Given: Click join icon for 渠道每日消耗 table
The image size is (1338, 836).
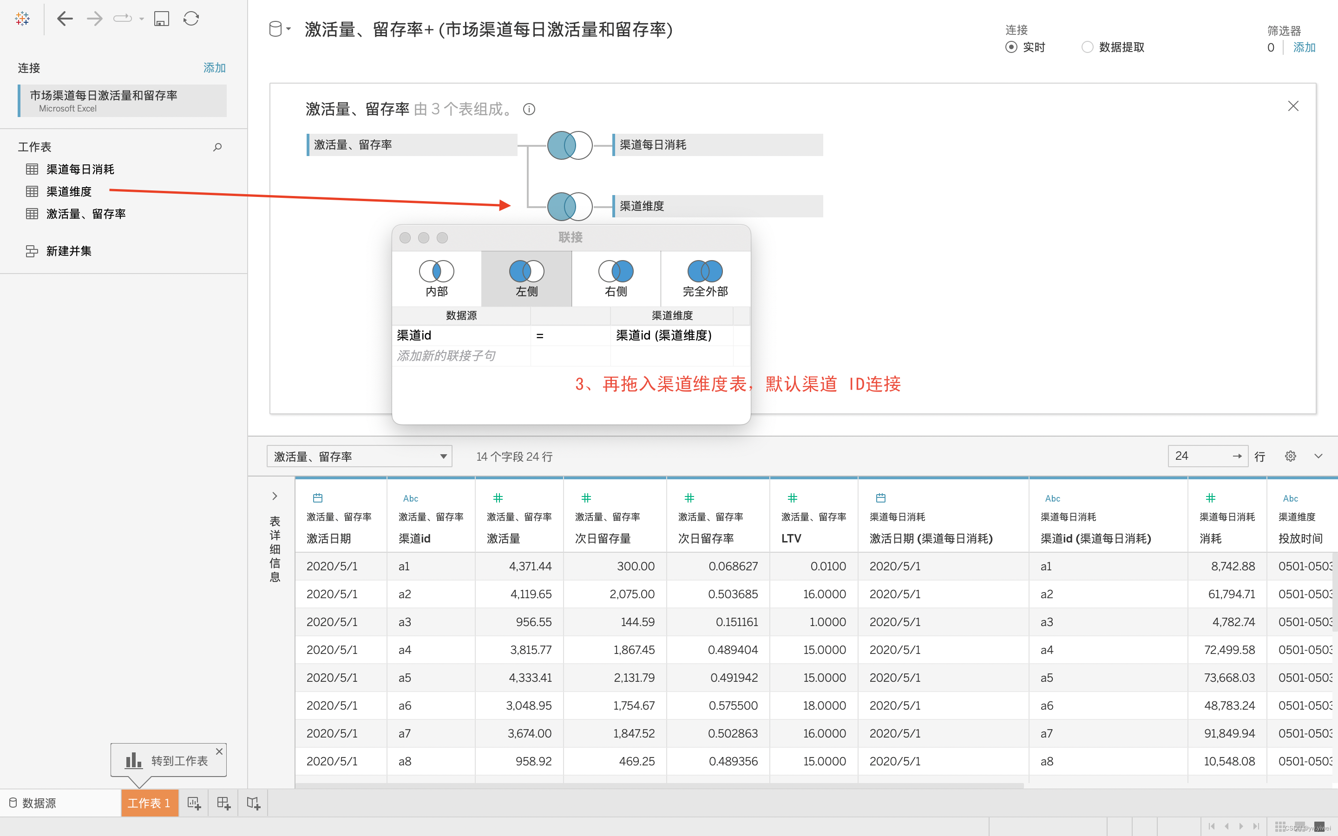Looking at the screenshot, I should pyautogui.click(x=570, y=145).
